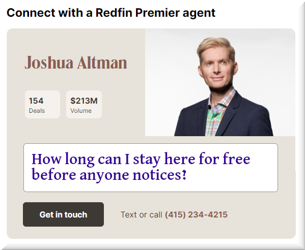The height and width of the screenshot is (250, 305).
Task: Click the agent's face in the photo
Action: [x=217, y=68]
